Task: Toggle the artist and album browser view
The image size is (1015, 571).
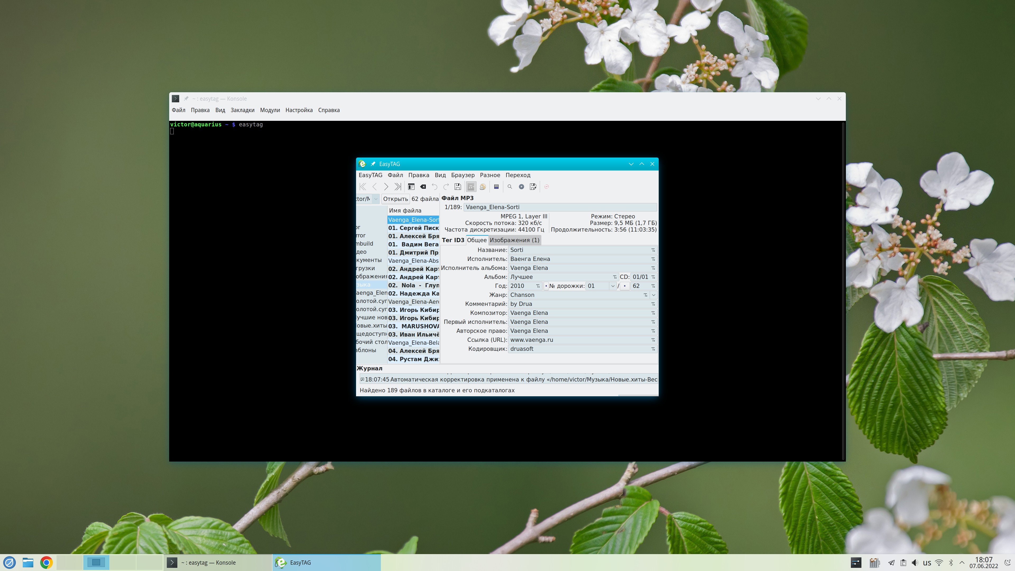Action: pyautogui.click(x=483, y=187)
